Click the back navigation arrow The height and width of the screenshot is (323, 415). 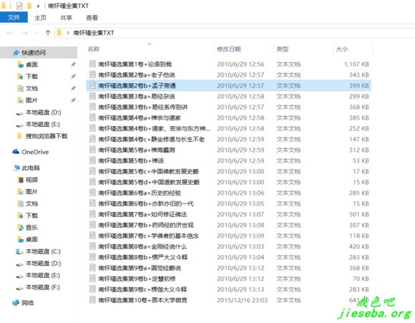(x=9, y=33)
